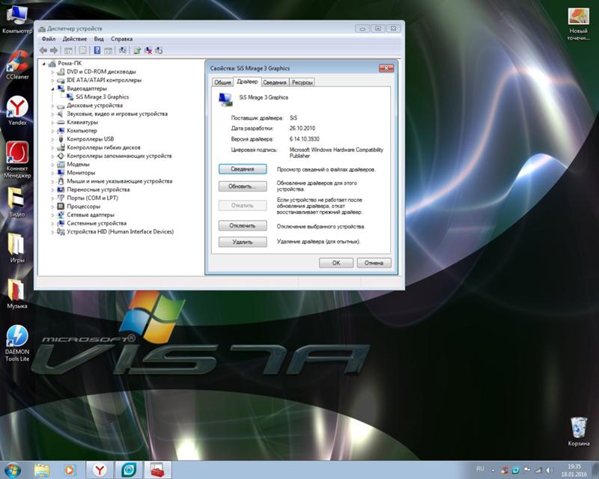Viewport: 599px width, 479px height.
Task: Select SiS Mirage 3 Graphics in tree
Action: [x=102, y=97]
